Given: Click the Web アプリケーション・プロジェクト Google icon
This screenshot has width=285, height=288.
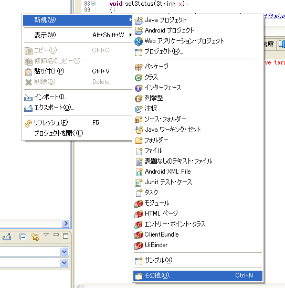Looking at the screenshot, I should [x=139, y=41].
